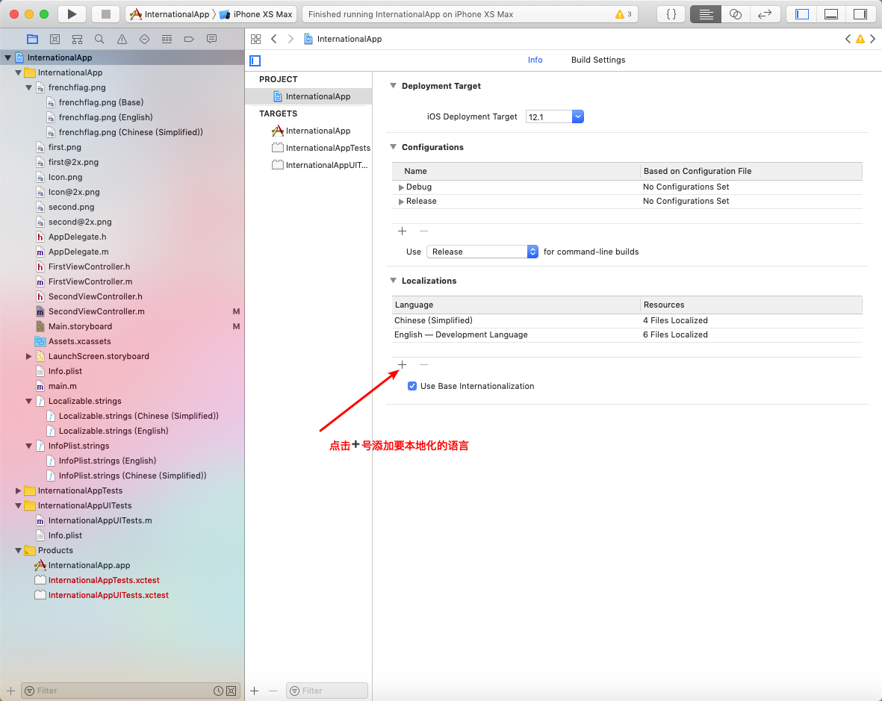882x701 pixels.
Task: Switch to the Standard editor
Action: [x=706, y=14]
